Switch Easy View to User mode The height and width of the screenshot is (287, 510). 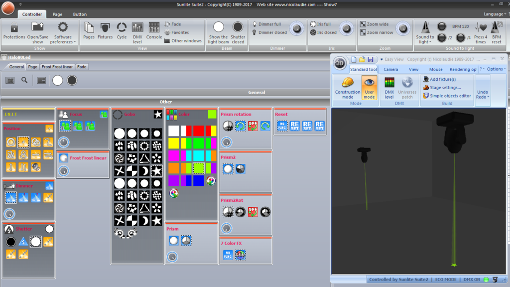point(369,88)
